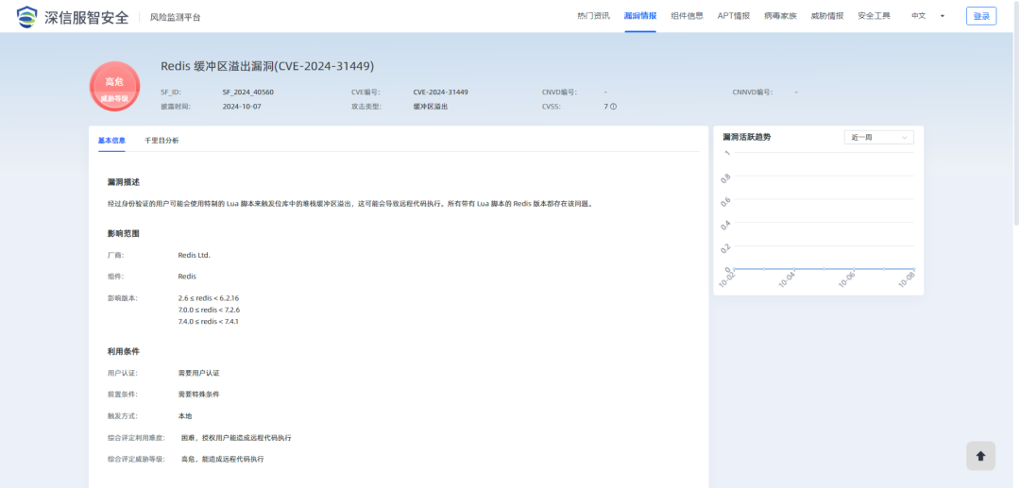This screenshot has width=1020, height=488.
Task: Open the 漏洞情报 menu
Action: click(640, 16)
